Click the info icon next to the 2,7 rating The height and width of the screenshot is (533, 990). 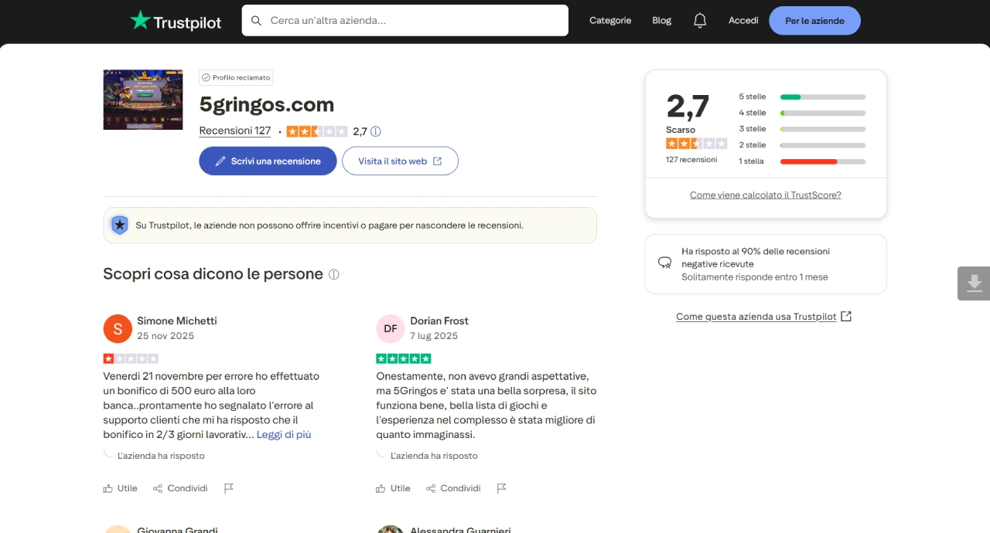click(x=376, y=131)
